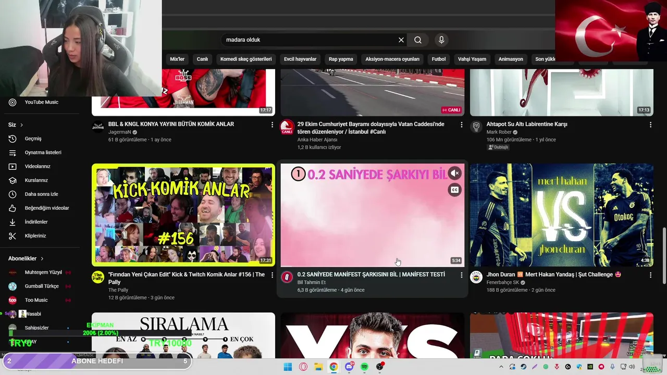Open options menu for Ahtapot Su Altı video
667x375 pixels.
pos(650,125)
